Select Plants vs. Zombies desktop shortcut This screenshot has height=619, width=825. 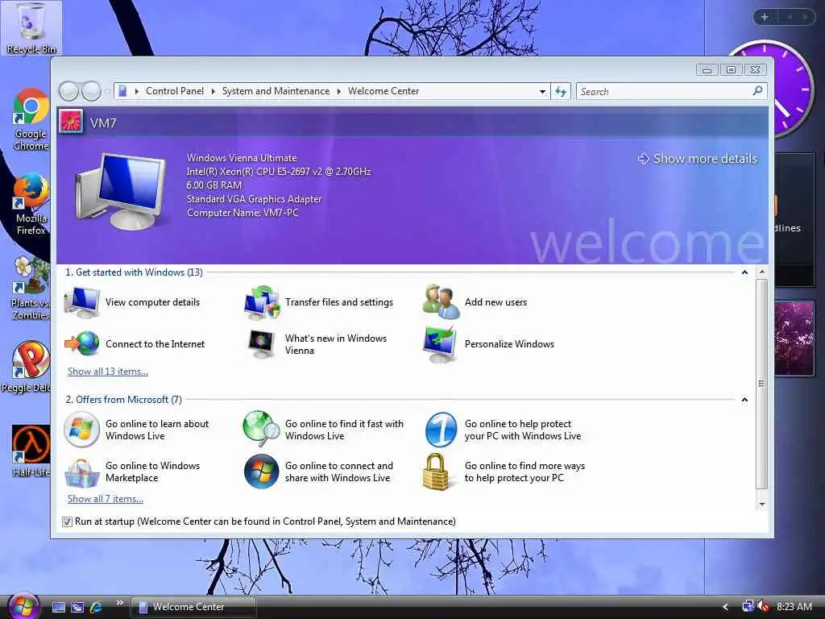point(31,288)
